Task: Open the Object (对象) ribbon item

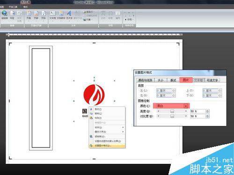Action: click(88, 20)
